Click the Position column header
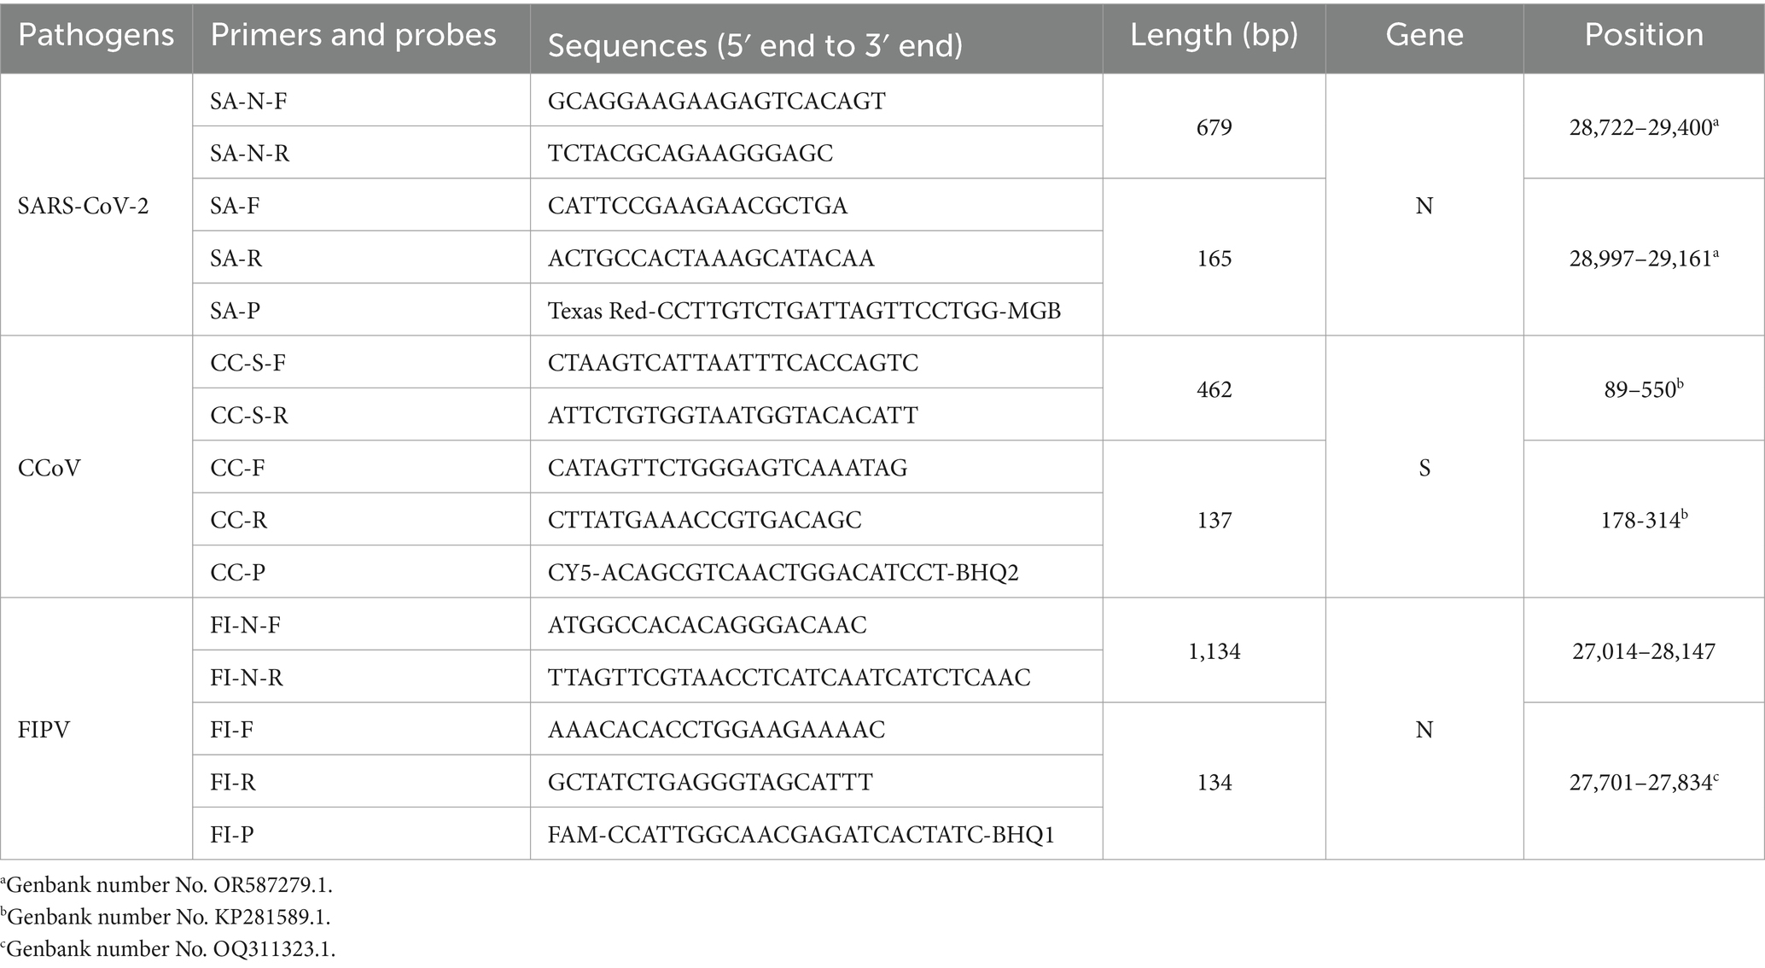 (1644, 36)
